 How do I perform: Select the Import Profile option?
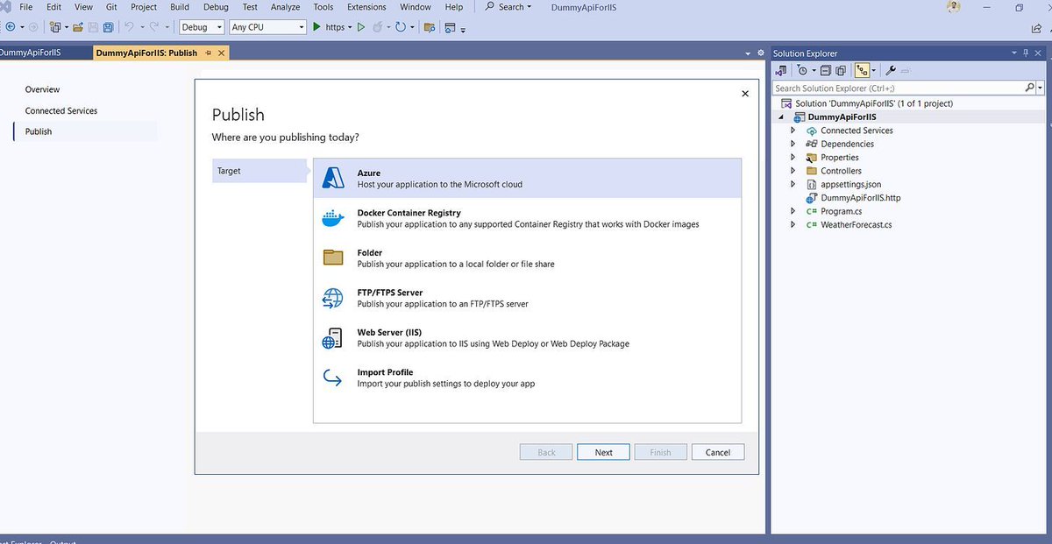pyautogui.click(x=528, y=378)
